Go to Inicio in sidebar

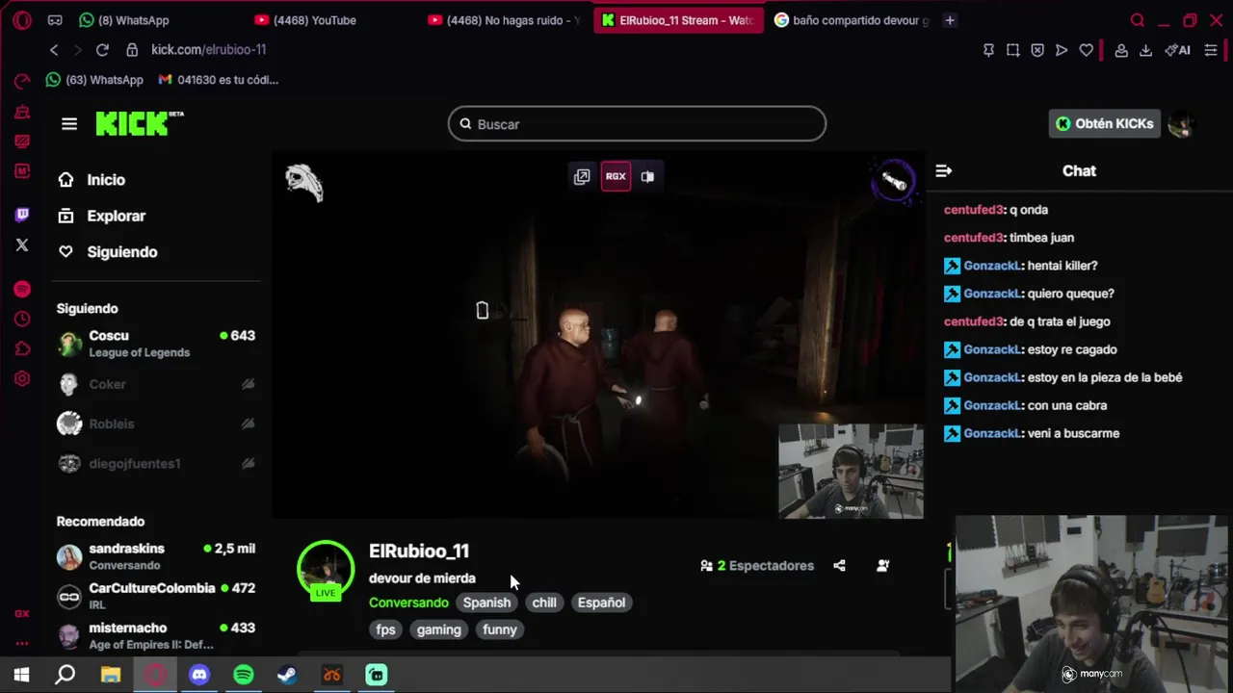click(x=92, y=180)
